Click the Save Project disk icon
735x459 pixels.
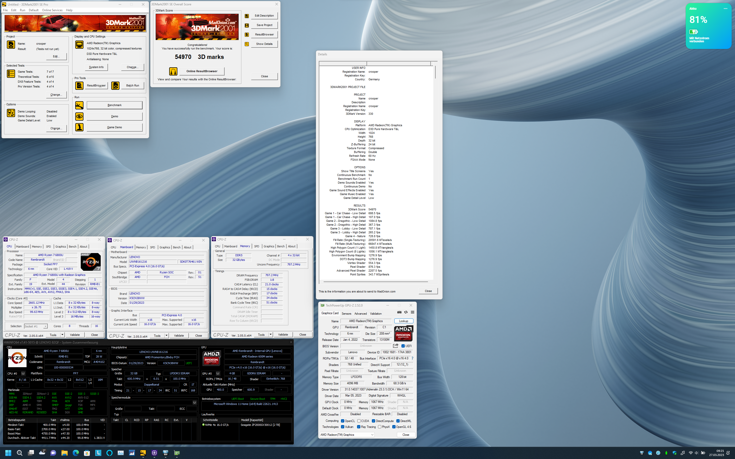point(247,25)
